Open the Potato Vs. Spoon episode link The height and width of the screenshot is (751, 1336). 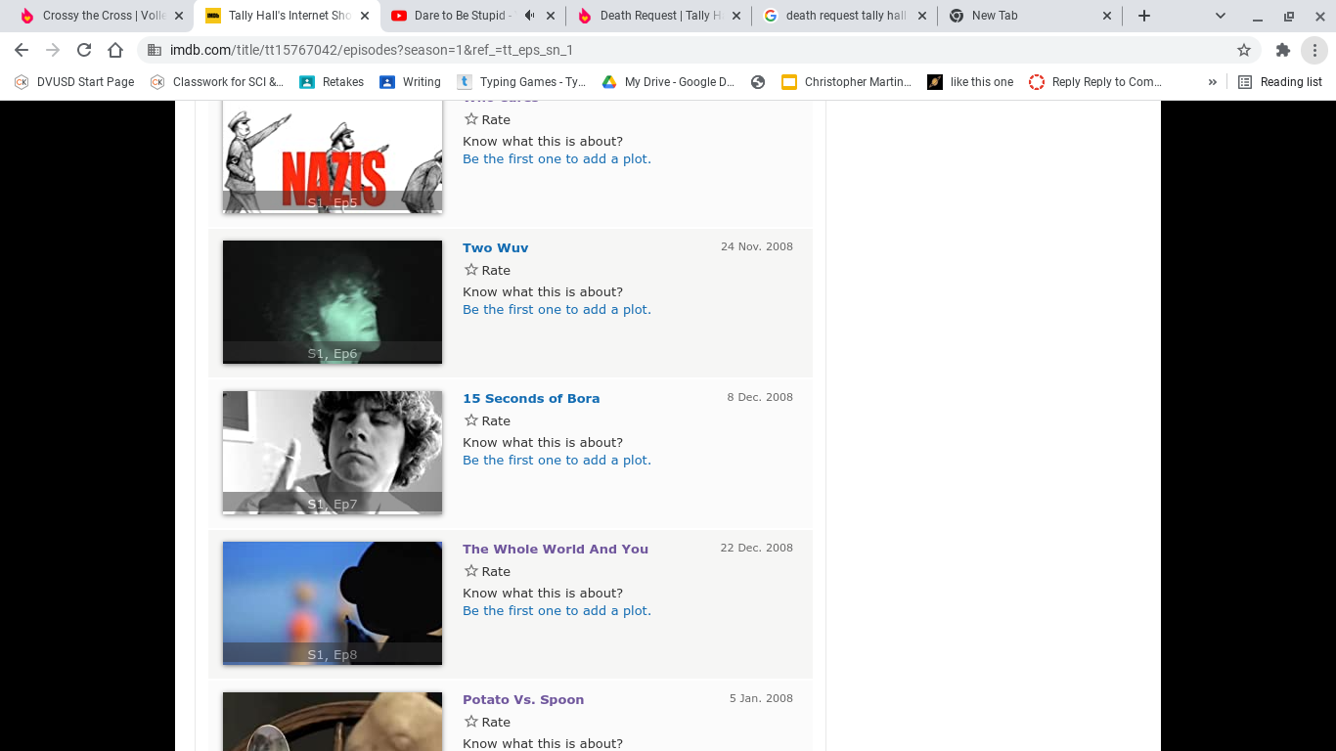[x=523, y=700]
